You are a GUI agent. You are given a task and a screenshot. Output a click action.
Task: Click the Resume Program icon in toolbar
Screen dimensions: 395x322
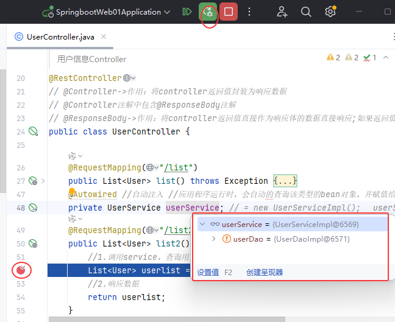tap(187, 12)
